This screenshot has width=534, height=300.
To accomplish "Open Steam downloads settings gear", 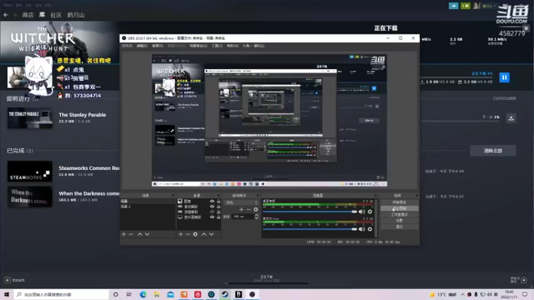I will (x=526, y=29).
